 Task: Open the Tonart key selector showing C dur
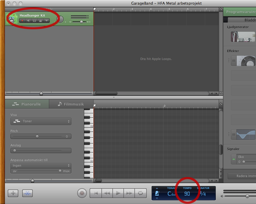click(x=172, y=194)
